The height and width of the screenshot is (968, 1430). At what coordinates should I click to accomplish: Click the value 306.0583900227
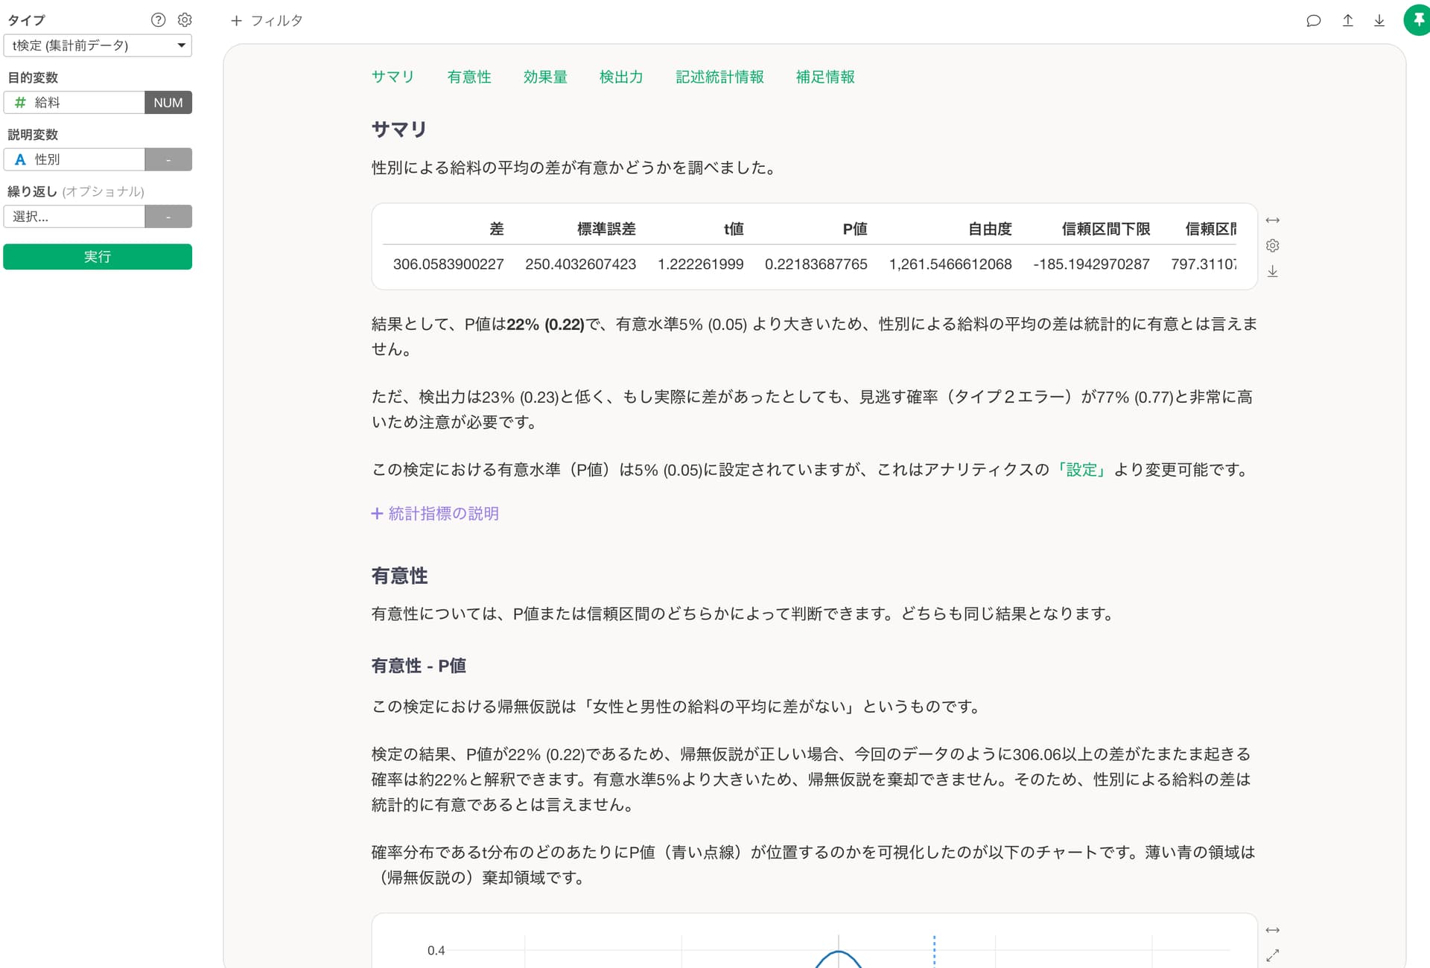coord(448,264)
